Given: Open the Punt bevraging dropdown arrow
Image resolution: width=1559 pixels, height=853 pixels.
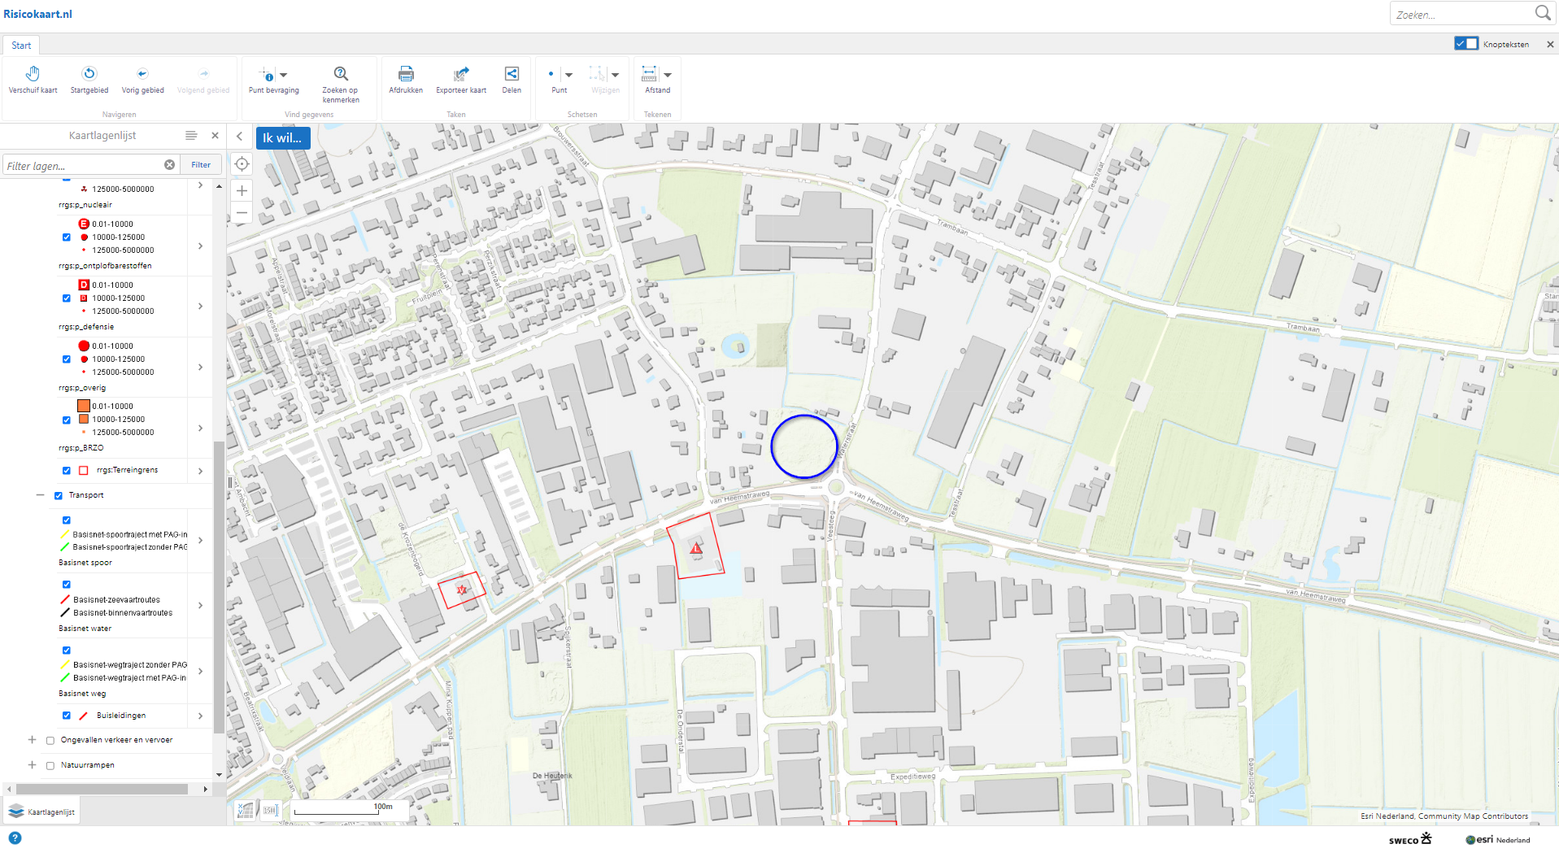Looking at the screenshot, I should coord(283,75).
